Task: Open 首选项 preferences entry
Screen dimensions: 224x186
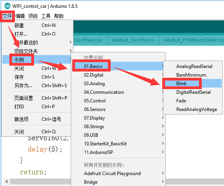Action: click(x=36, y=119)
